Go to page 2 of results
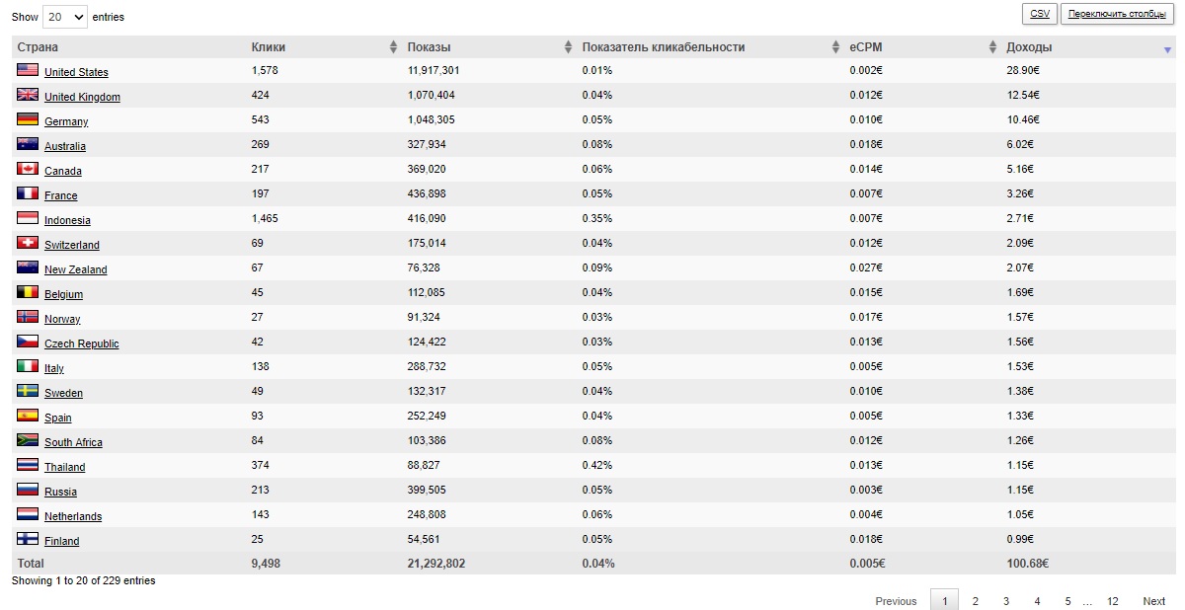 point(975,601)
